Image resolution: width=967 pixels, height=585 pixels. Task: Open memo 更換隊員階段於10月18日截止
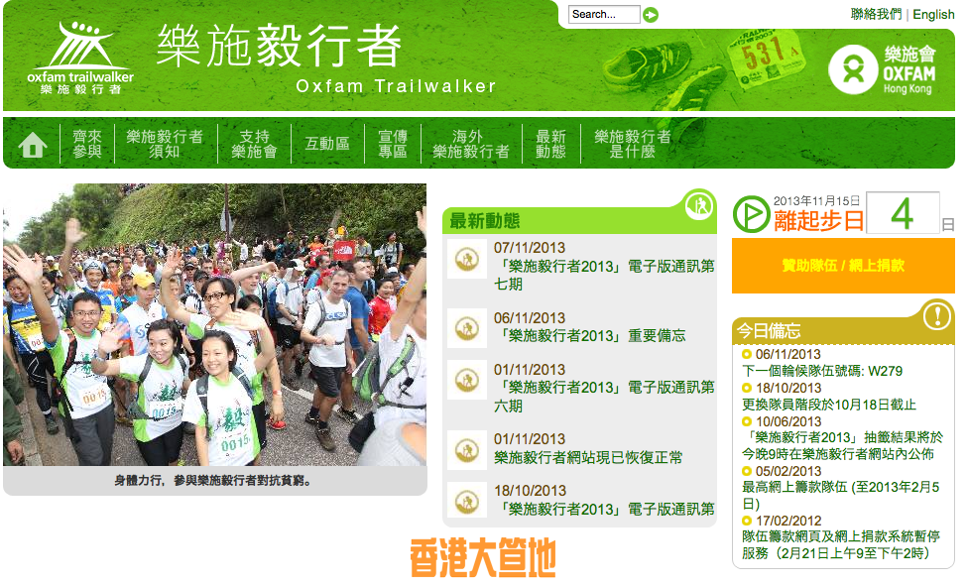[829, 405]
